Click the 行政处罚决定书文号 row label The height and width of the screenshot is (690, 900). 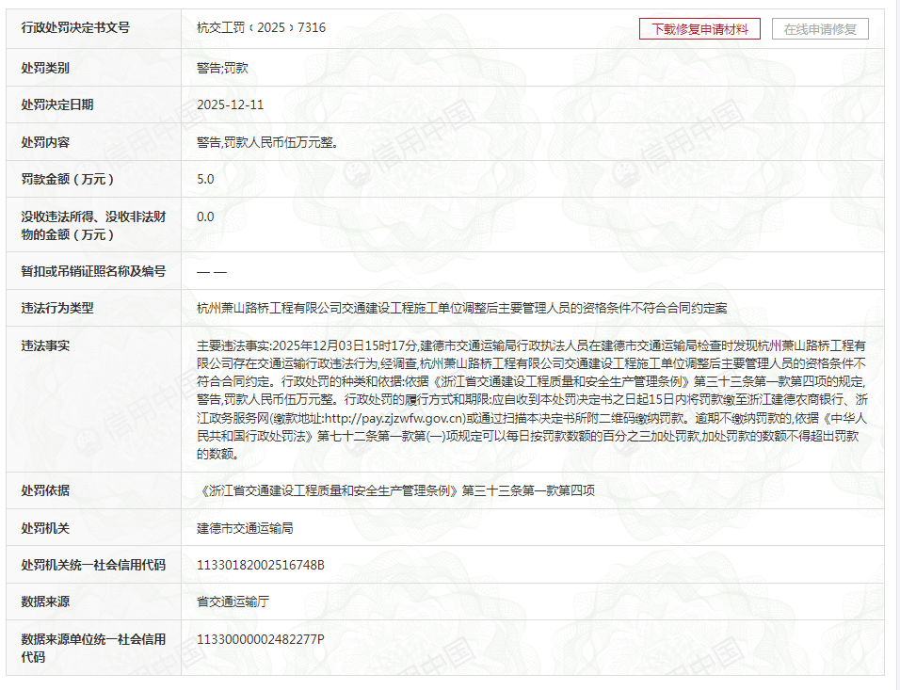(x=75, y=28)
